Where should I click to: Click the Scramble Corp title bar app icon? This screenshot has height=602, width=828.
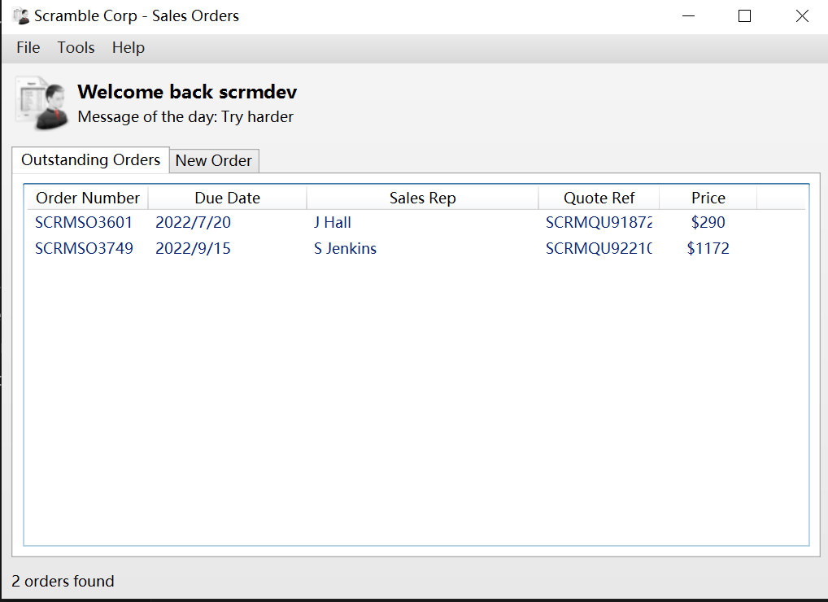point(21,16)
